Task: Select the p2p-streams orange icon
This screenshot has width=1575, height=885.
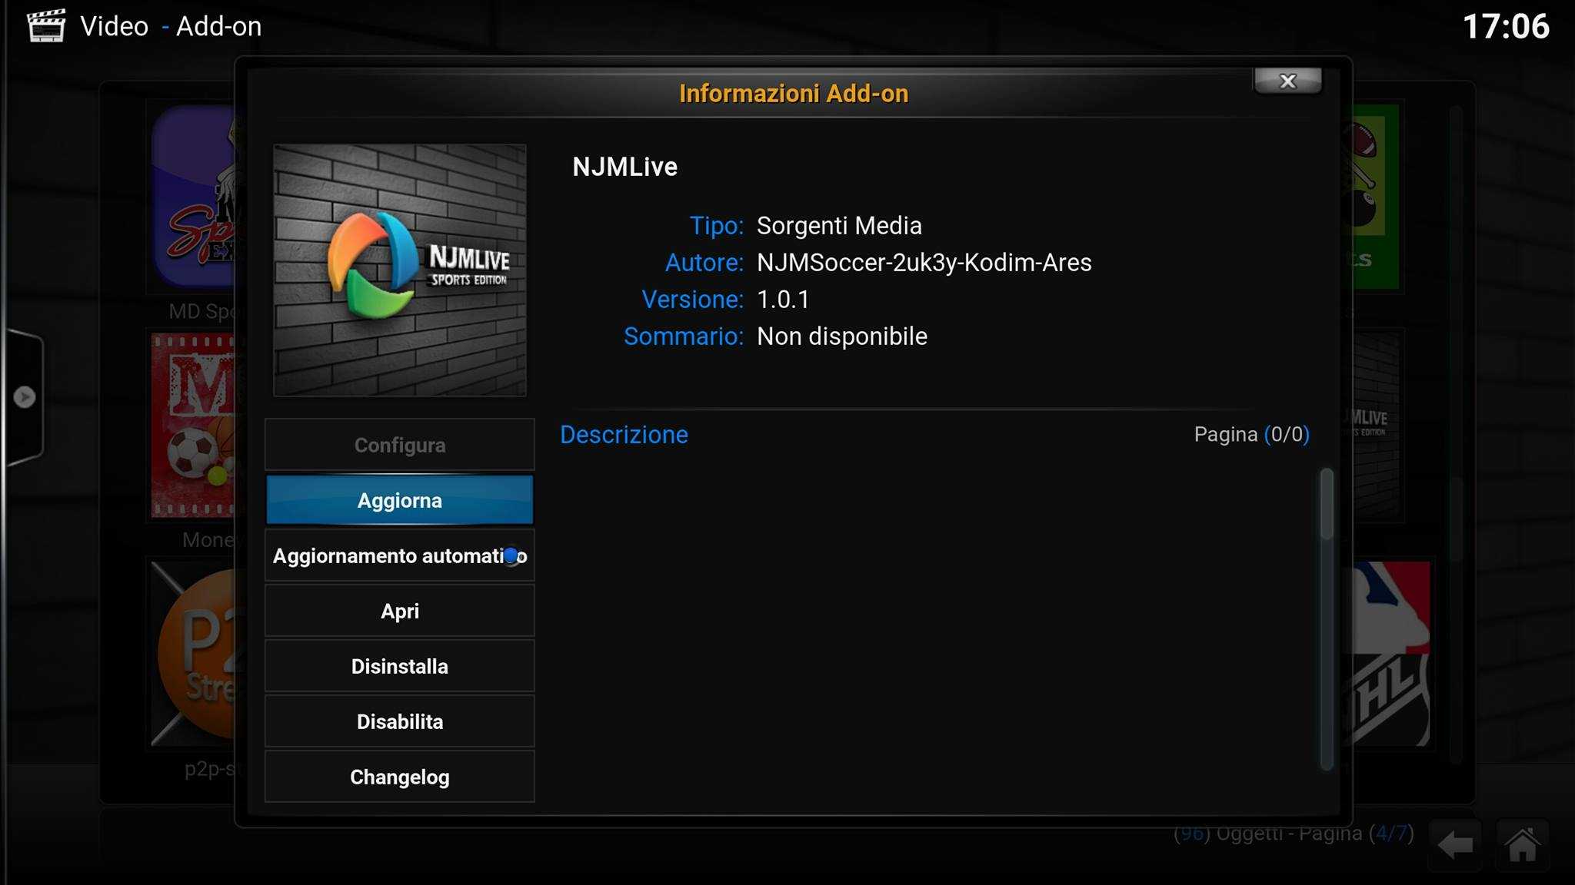Action: pyautogui.click(x=194, y=653)
